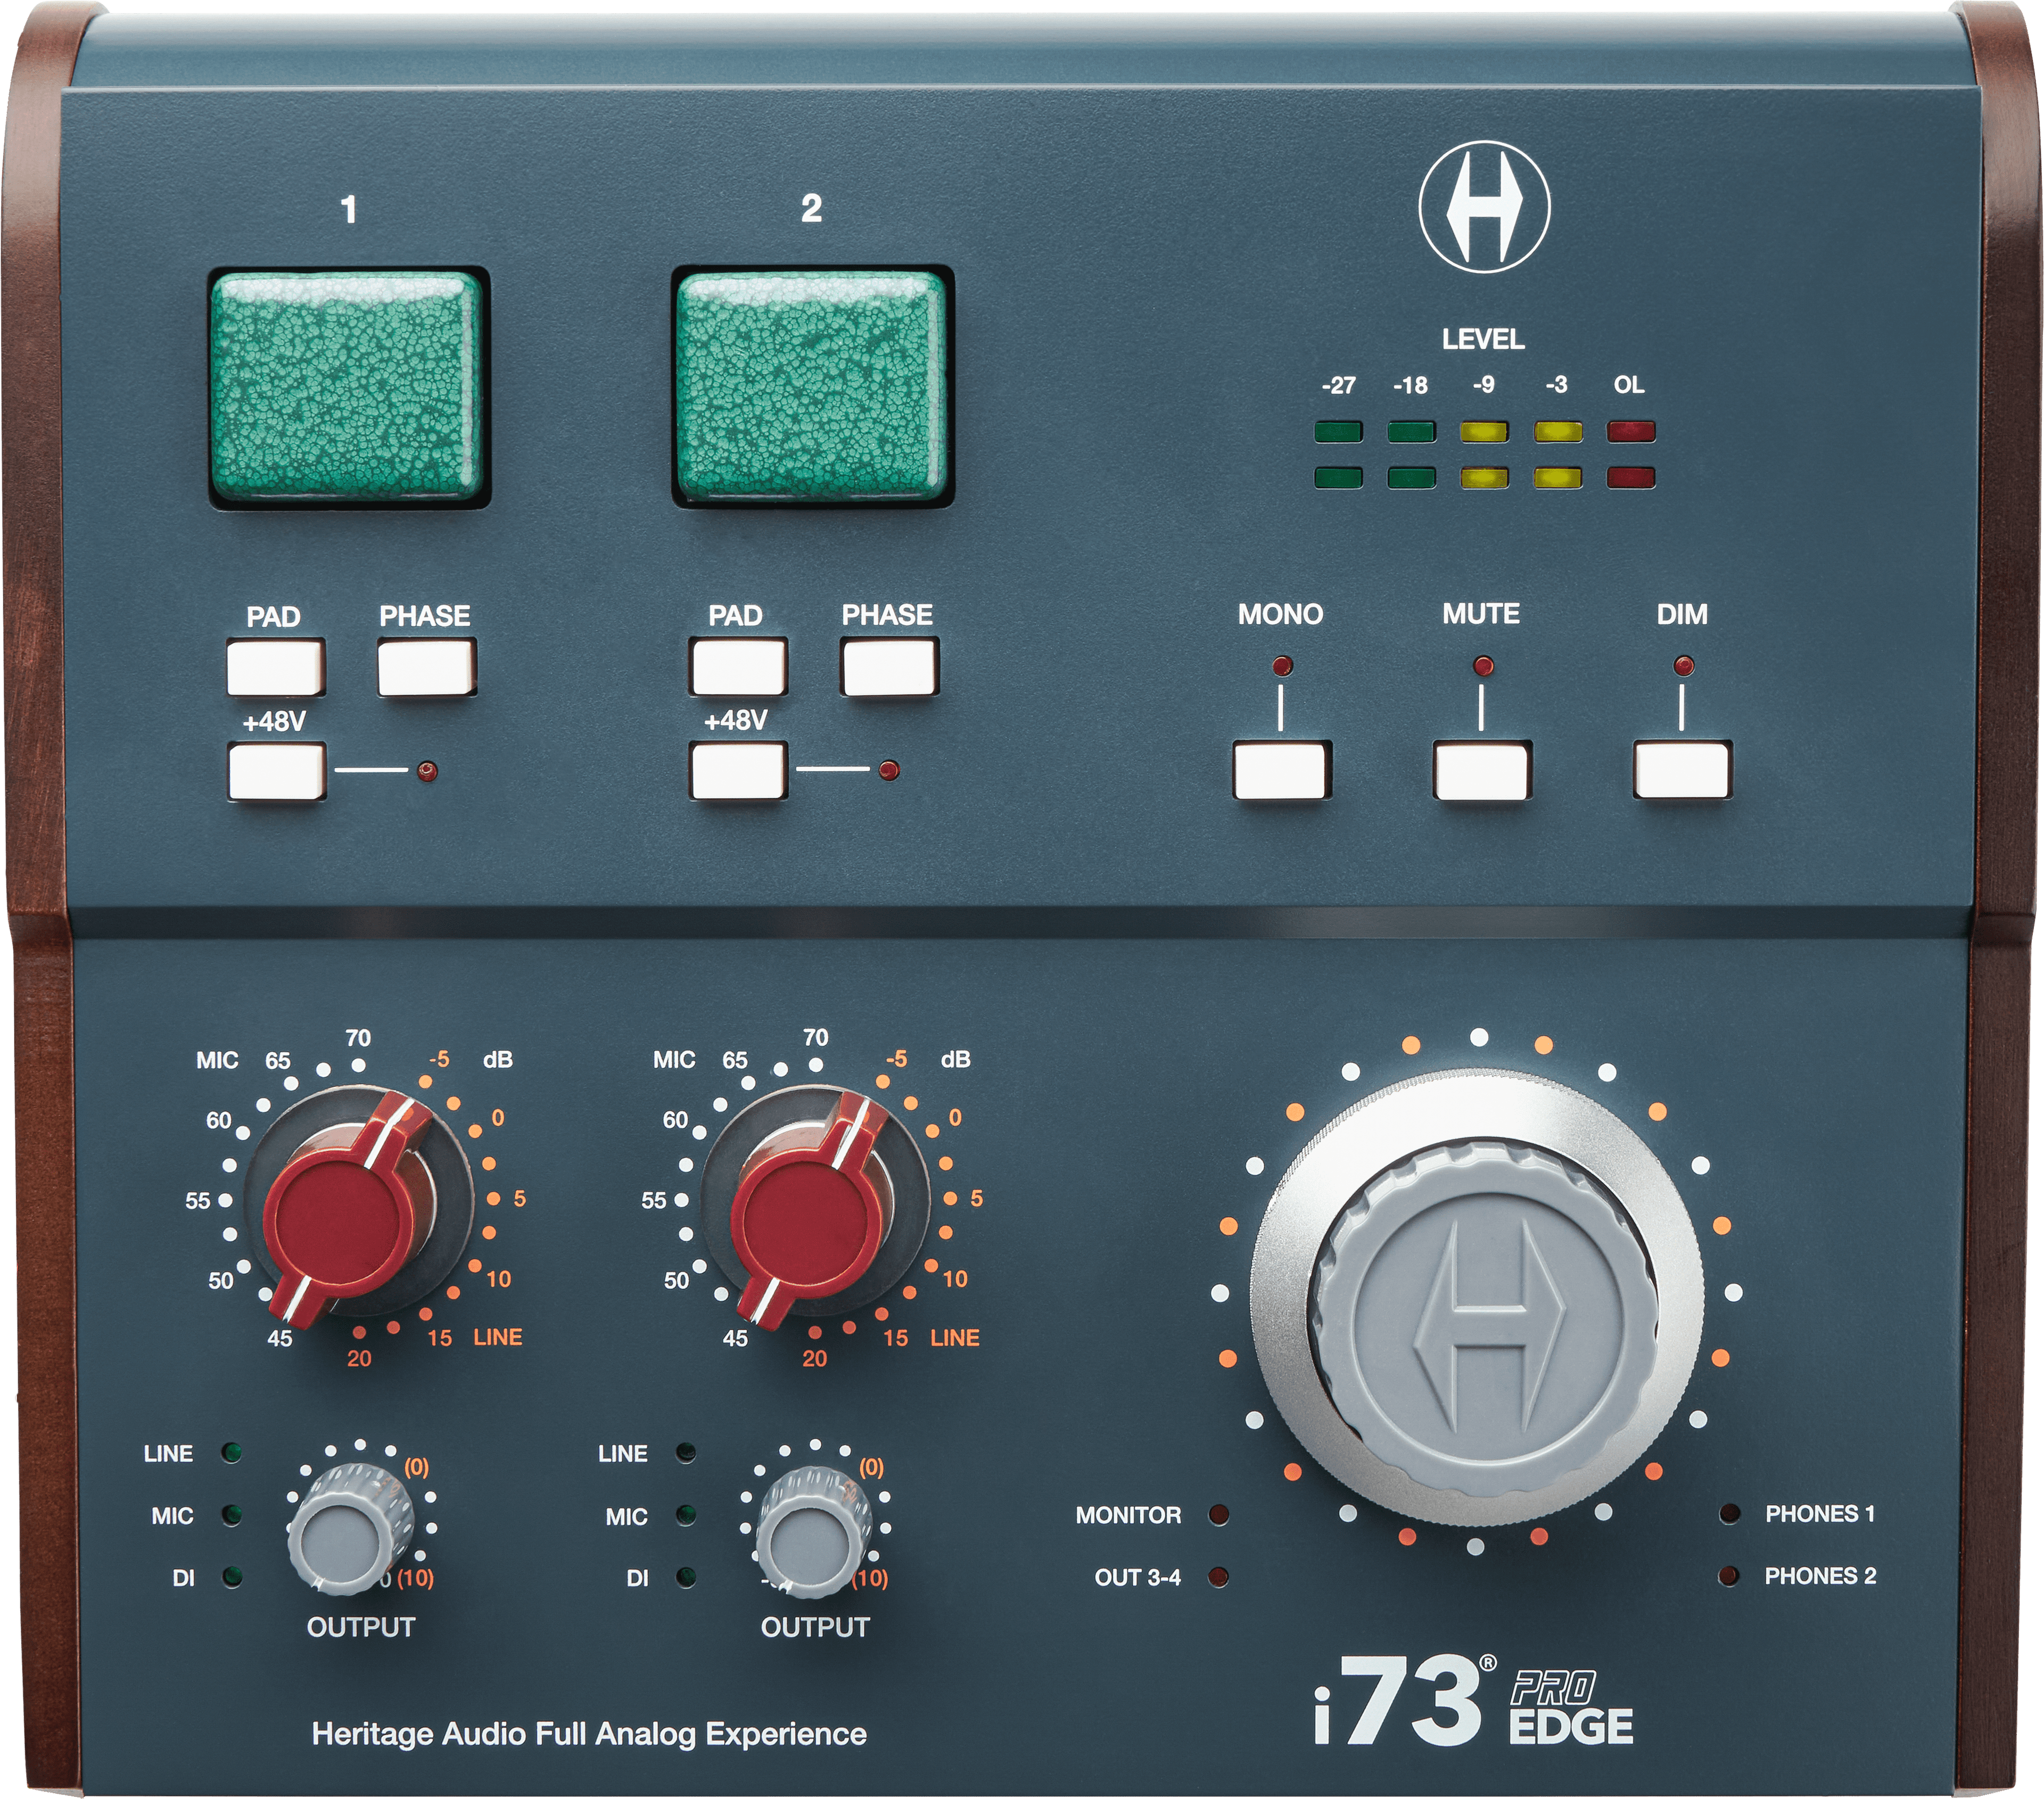Toggle channel 2 PAD button
Image resolution: width=2044 pixels, height=1799 pixels.
click(x=738, y=666)
